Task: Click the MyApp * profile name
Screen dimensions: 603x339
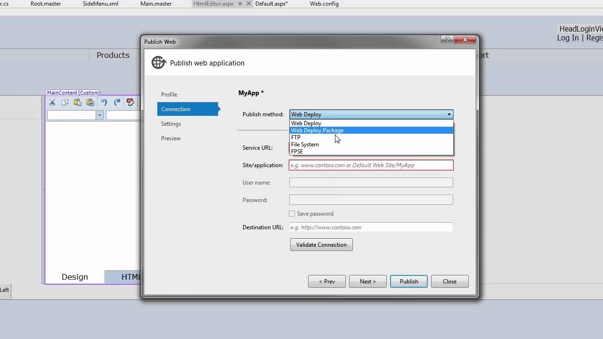Action: (x=251, y=93)
